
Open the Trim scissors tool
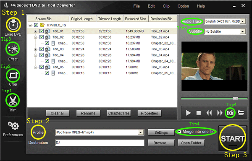(13, 100)
